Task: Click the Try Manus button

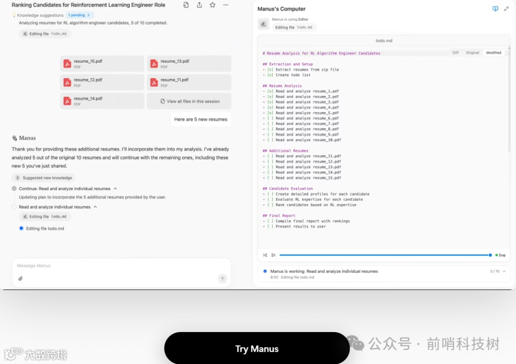Action: tap(257, 348)
